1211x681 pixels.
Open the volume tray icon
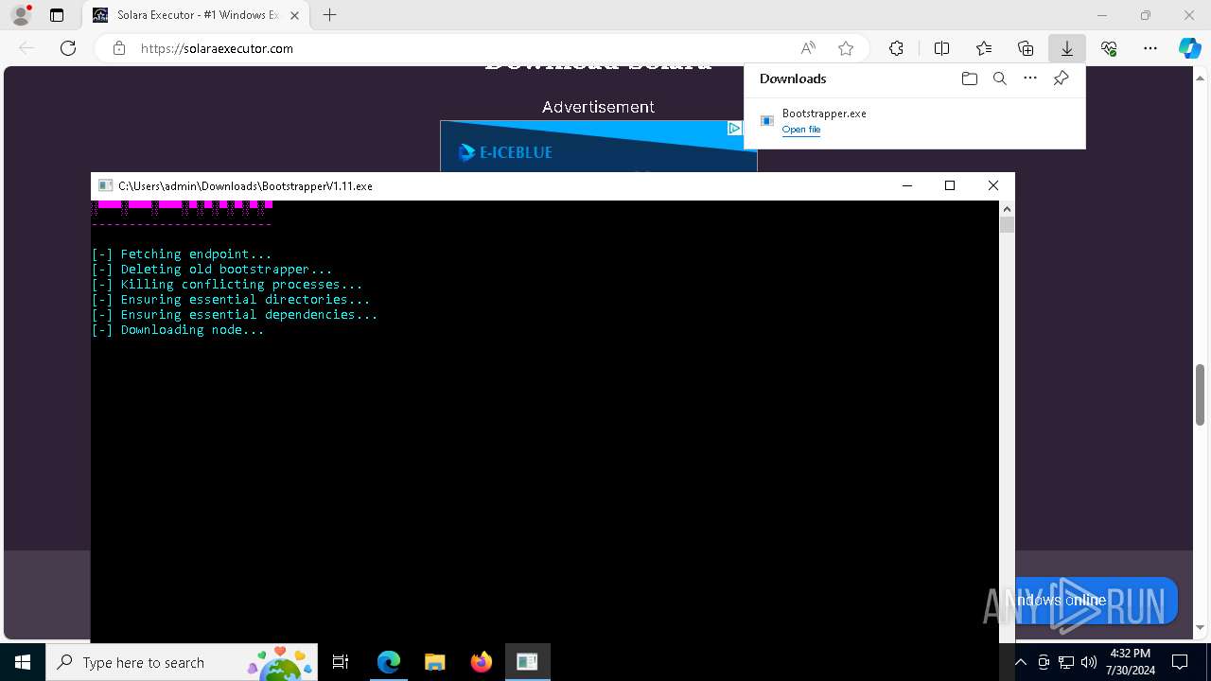[x=1088, y=663]
